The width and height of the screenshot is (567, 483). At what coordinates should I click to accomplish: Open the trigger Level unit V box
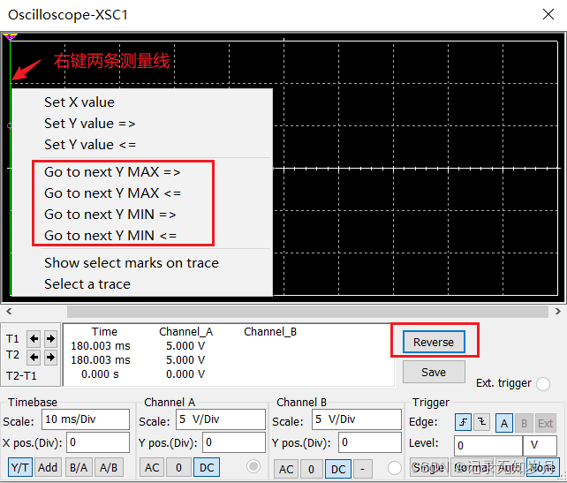(x=540, y=445)
